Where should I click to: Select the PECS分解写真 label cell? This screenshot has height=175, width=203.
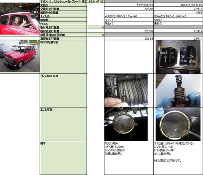63,57
